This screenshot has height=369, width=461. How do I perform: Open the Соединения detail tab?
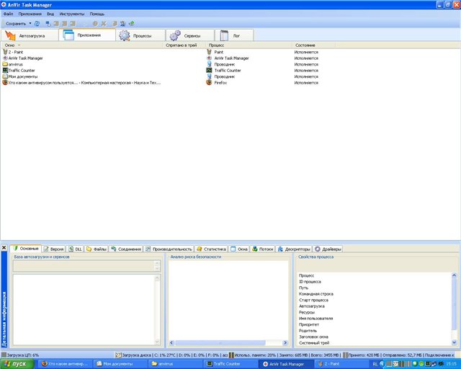click(x=126, y=249)
